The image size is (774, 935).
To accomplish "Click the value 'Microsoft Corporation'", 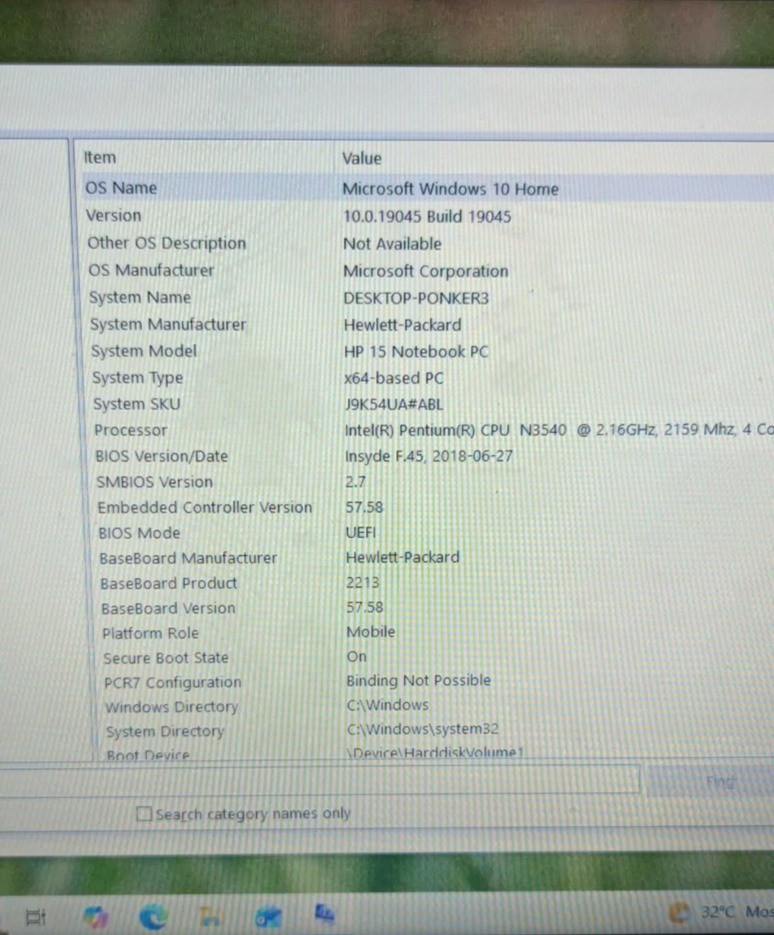I will pos(425,271).
